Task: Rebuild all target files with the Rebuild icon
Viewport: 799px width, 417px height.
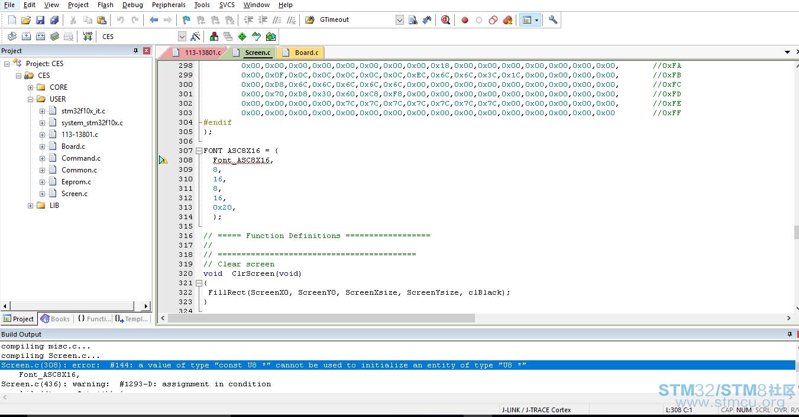Action: [40, 37]
